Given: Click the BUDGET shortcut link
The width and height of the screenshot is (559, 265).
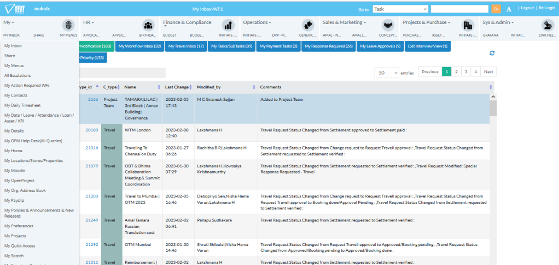Looking at the screenshot, I should point(170,35).
